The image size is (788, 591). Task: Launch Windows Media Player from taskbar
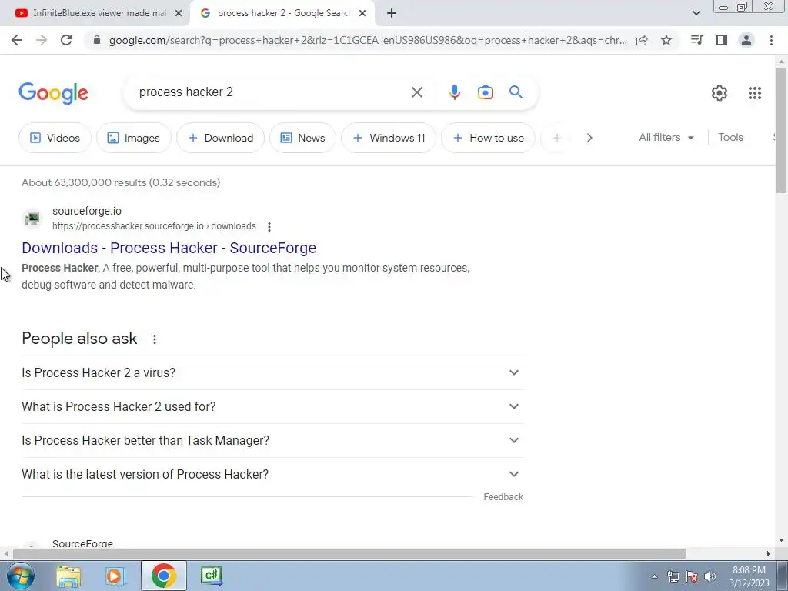tap(115, 576)
